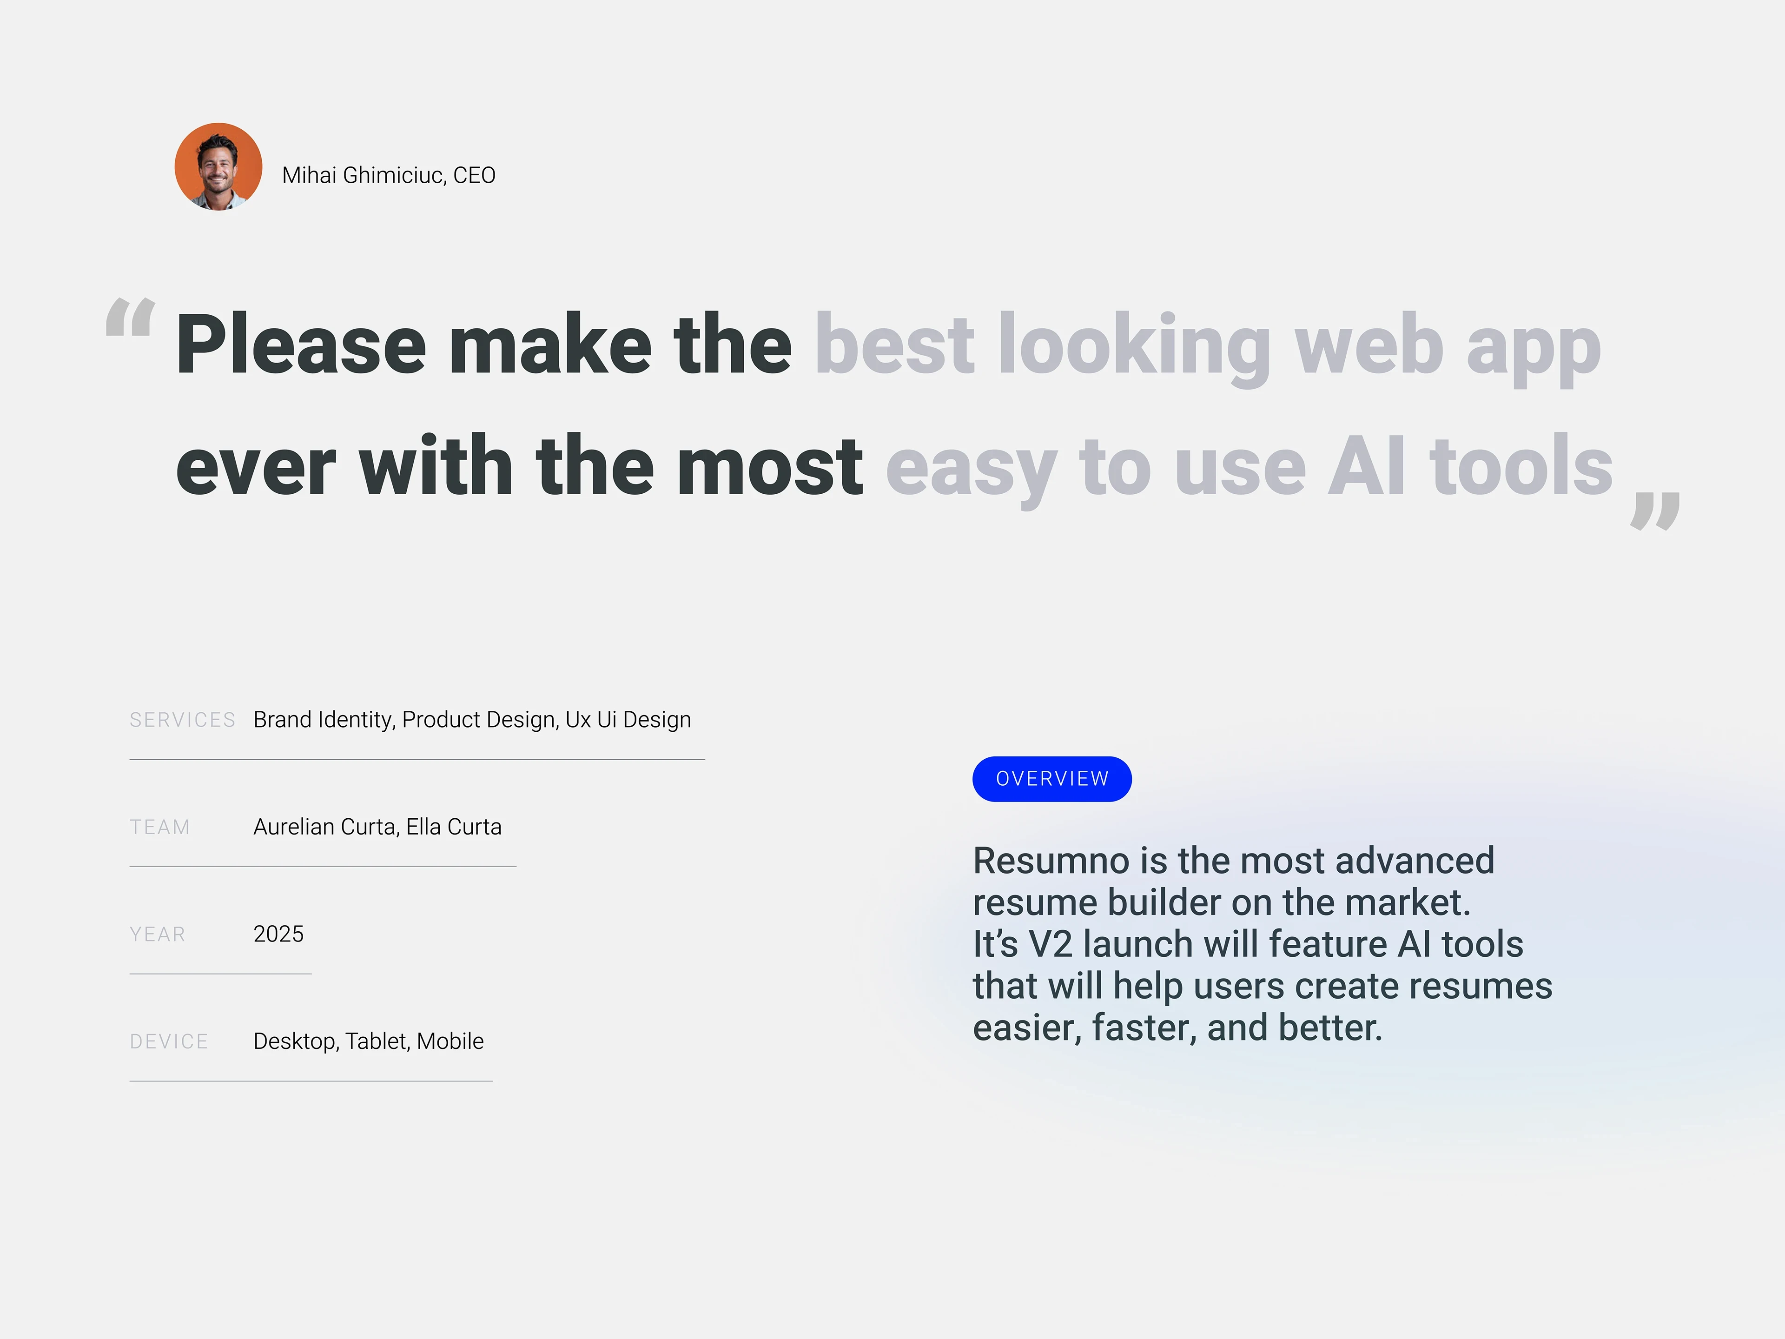Click the Desktop, Tablet, Mobile text
Image resolution: width=1785 pixels, height=1339 pixels.
point(368,1042)
